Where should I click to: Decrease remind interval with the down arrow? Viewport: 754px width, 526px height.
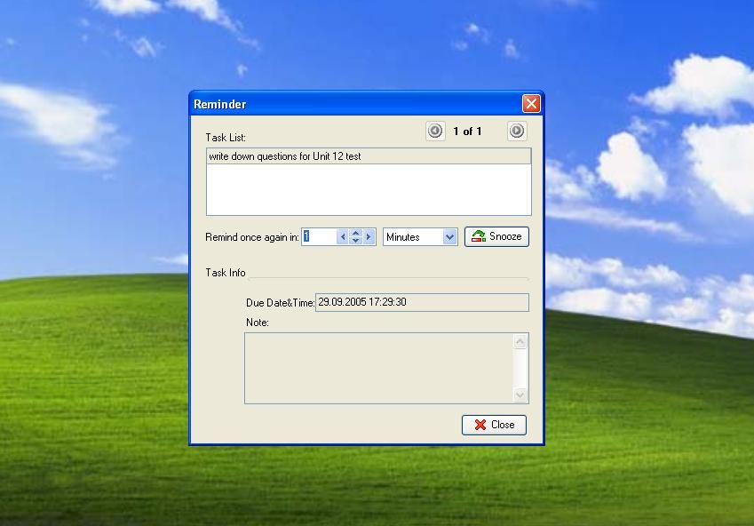(x=356, y=241)
